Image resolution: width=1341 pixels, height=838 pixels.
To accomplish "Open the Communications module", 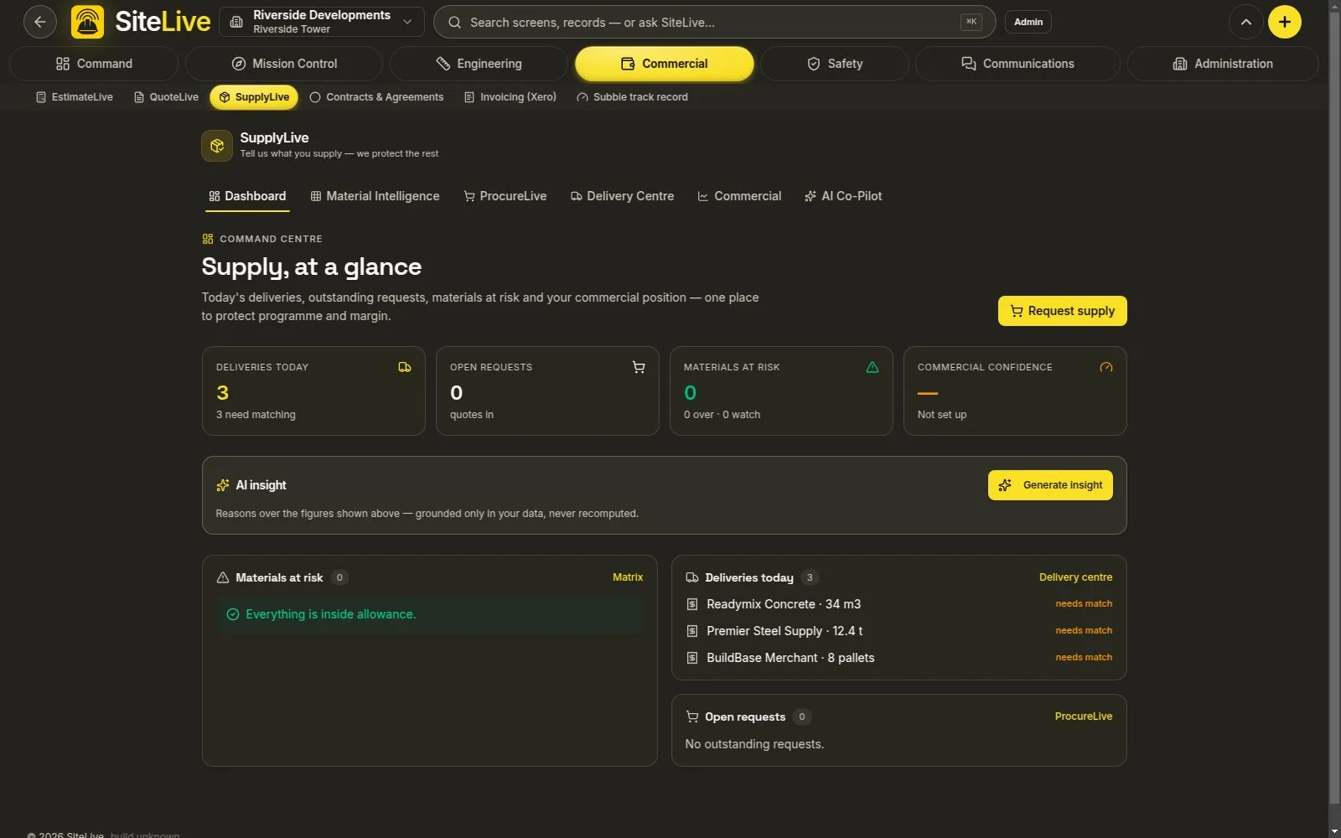I will (1017, 64).
